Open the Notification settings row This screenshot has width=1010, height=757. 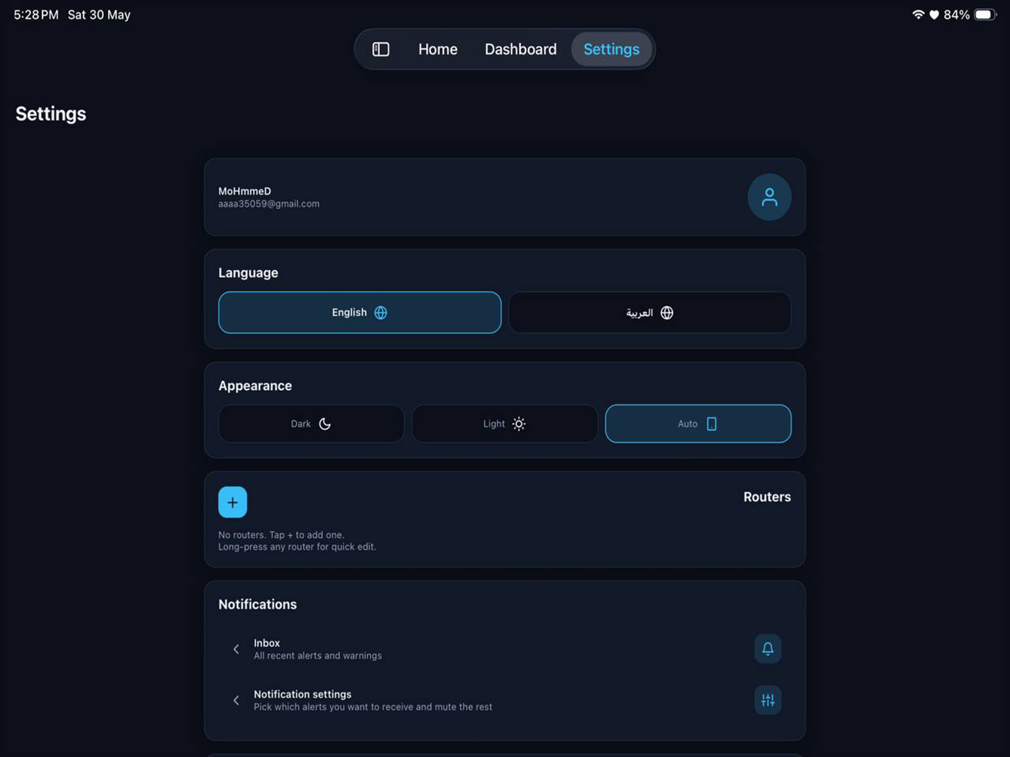pos(505,700)
